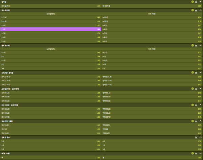Viewport: 203px width, 160px height.
Task: Favorite the 승패팀 market with star
Action: coord(196,2)
